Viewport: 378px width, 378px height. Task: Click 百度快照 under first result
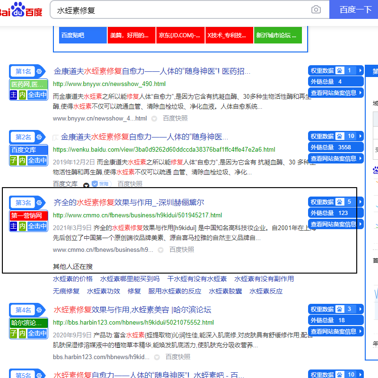coord(175,119)
